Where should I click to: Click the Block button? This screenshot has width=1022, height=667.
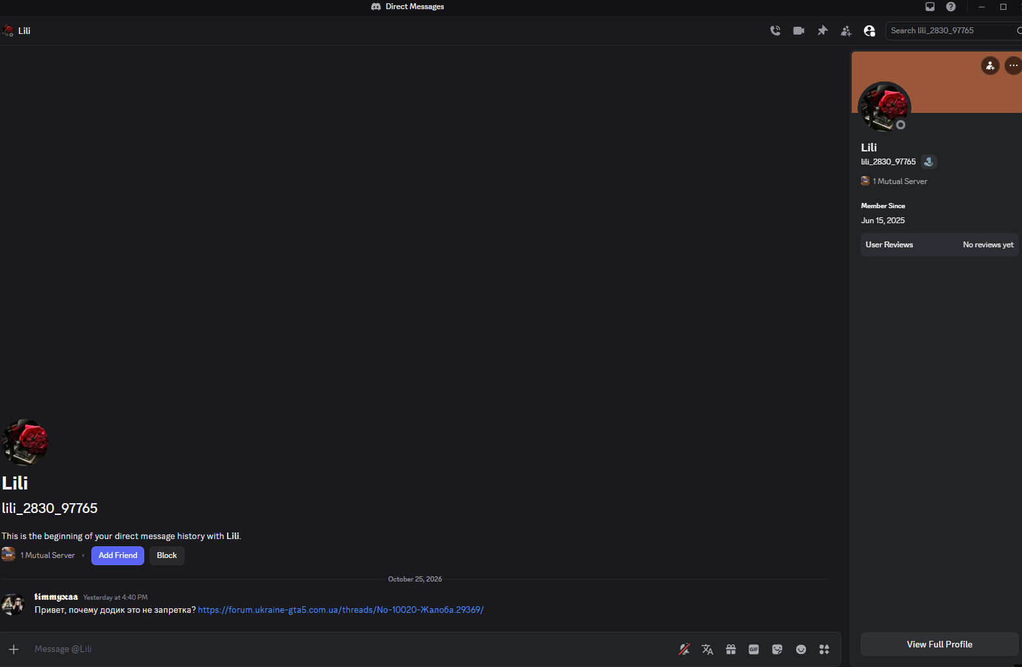167,555
